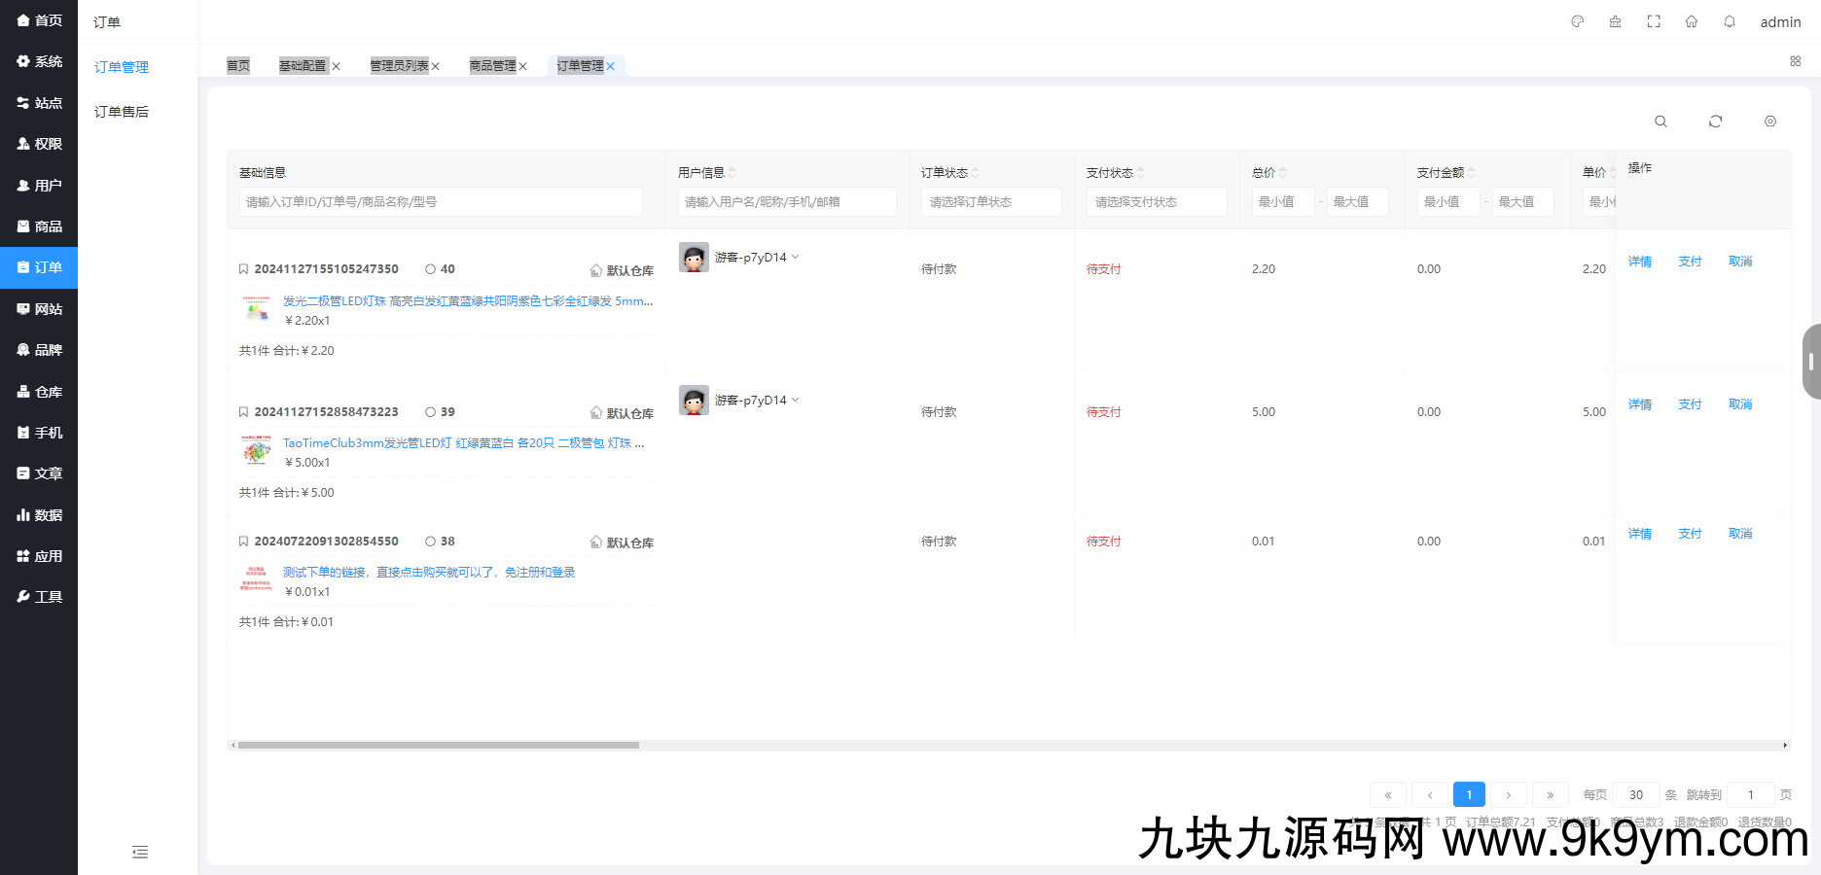The image size is (1821, 875).
Task: Collapse the sidebar with the bottom-left toggle
Action: click(x=139, y=852)
